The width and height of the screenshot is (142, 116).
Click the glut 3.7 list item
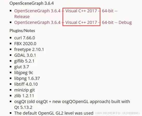22,67
